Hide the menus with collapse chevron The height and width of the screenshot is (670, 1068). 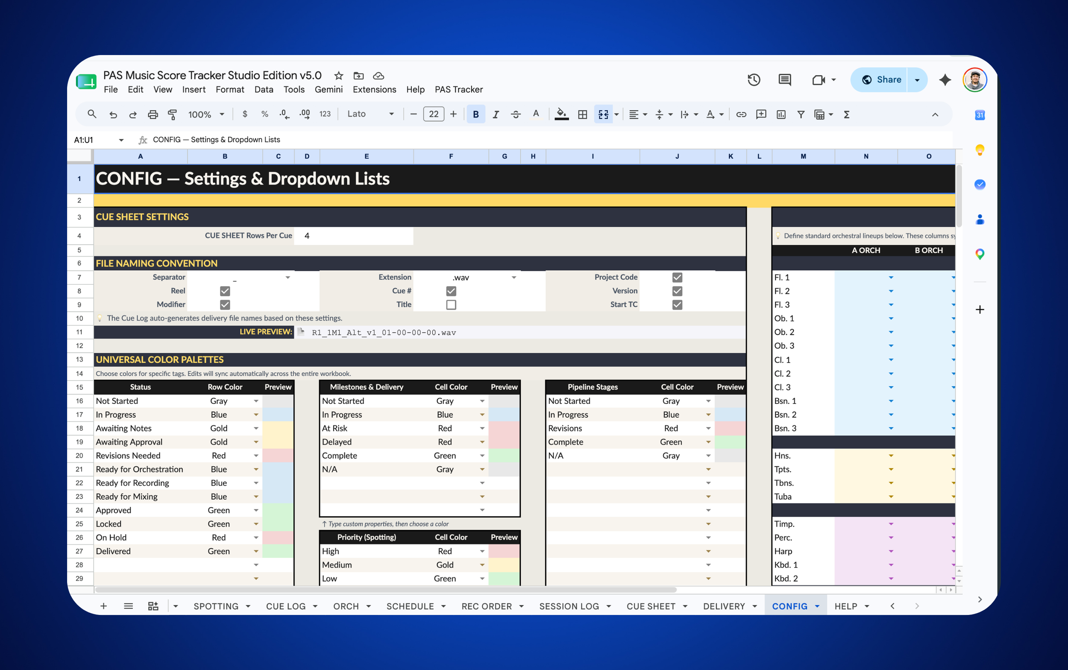(935, 115)
